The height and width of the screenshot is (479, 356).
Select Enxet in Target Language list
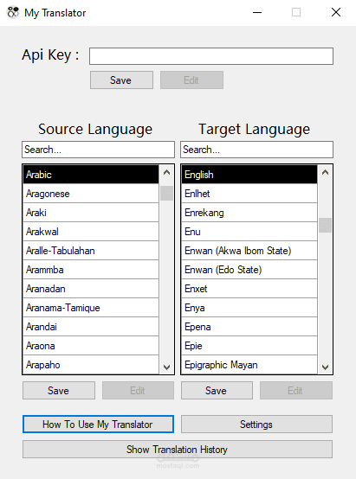(249, 289)
